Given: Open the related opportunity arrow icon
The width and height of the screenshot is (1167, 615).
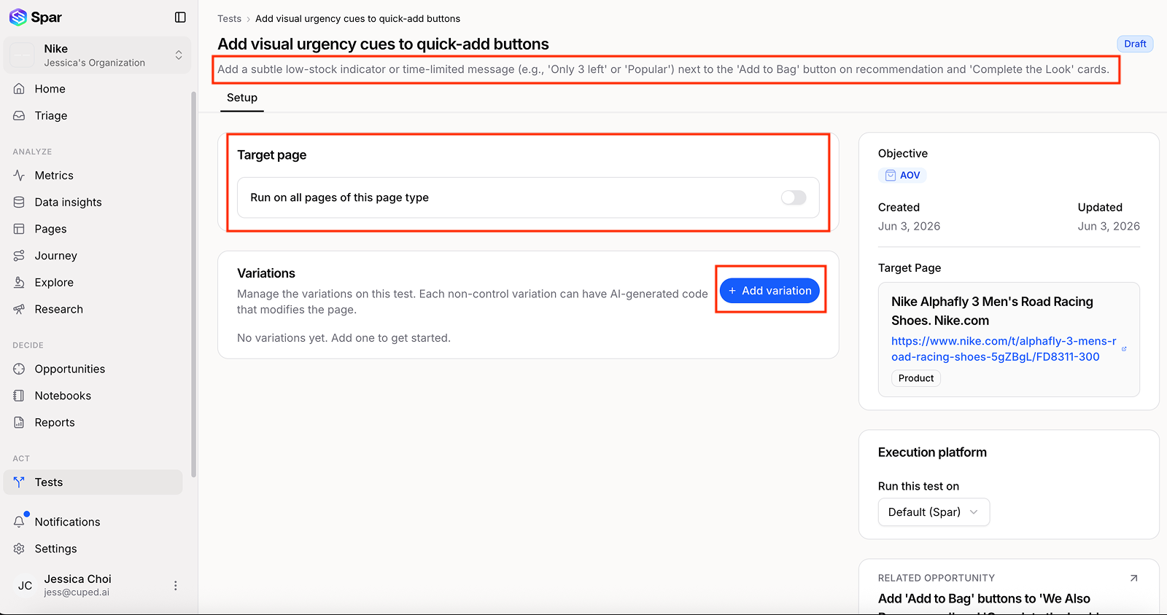Looking at the screenshot, I should [1133, 578].
